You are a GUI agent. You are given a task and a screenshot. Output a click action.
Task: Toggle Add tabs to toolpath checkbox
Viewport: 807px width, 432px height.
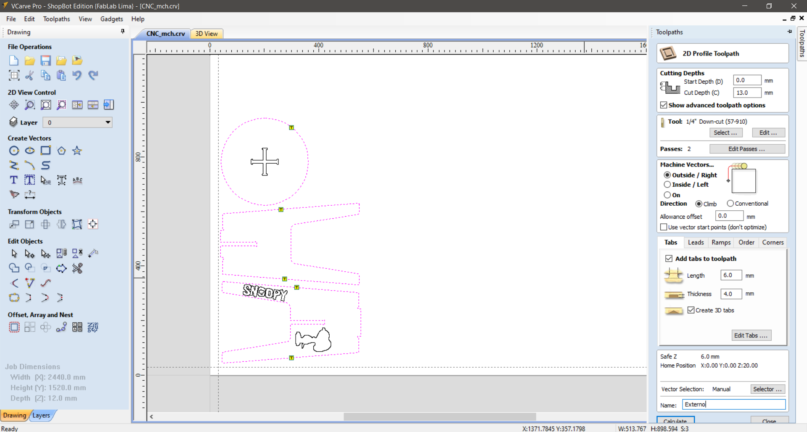(x=669, y=259)
